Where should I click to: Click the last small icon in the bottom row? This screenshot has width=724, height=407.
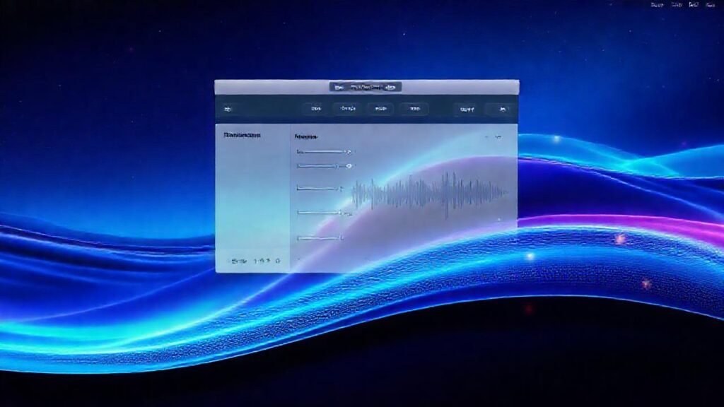pyautogui.click(x=277, y=261)
